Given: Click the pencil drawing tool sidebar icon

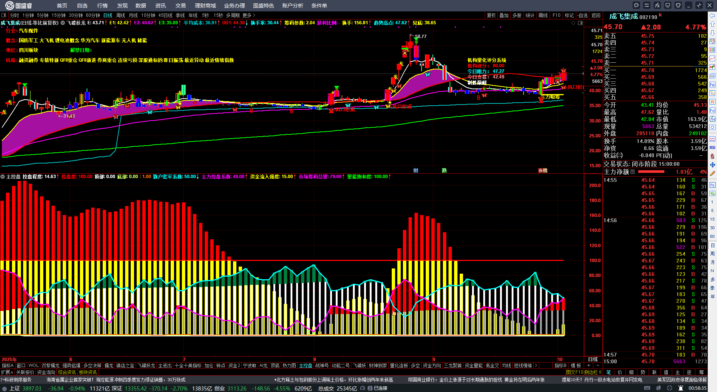Looking at the screenshot, I should pos(713,173).
